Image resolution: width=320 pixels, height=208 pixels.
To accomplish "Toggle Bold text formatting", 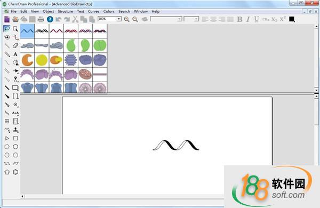I will 239,19.
